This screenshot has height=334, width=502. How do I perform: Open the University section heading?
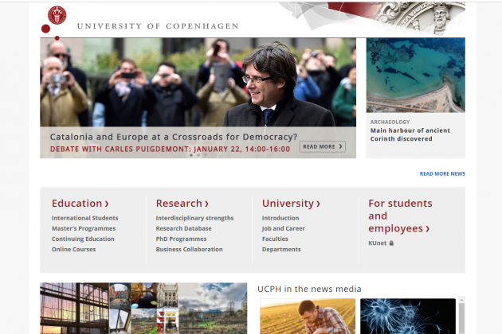tap(291, 204)
